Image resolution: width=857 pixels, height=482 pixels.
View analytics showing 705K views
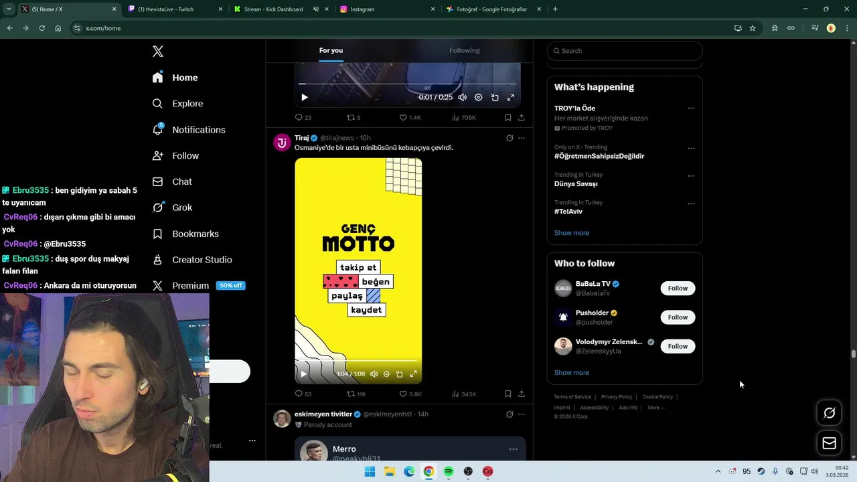(464, 117)
